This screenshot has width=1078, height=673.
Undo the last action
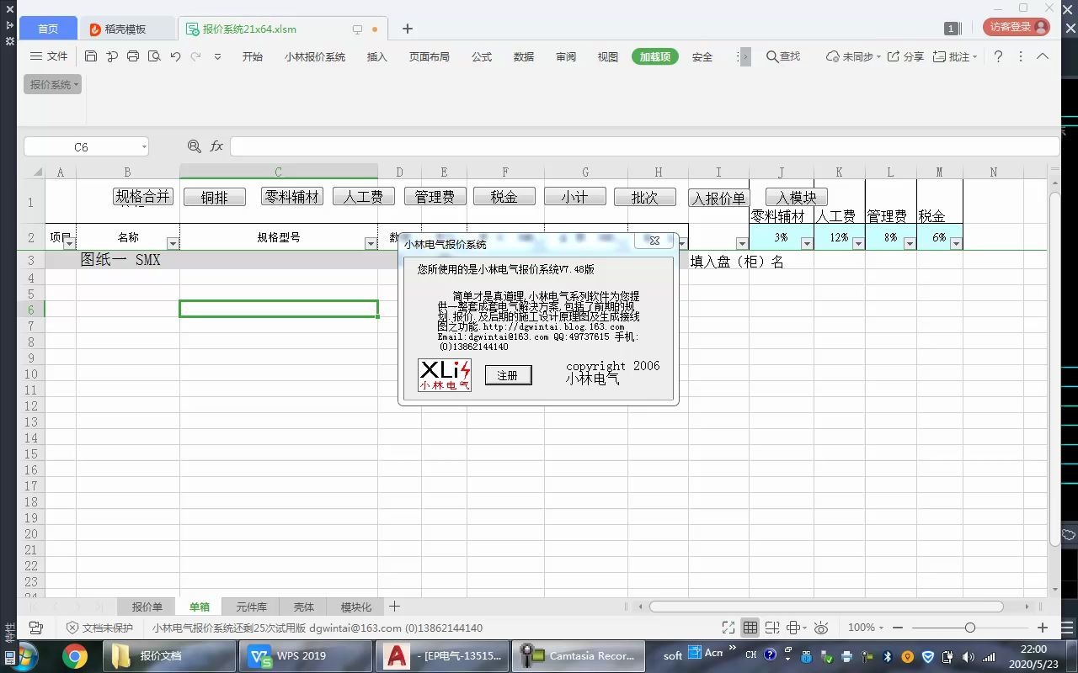pos(175,56)
